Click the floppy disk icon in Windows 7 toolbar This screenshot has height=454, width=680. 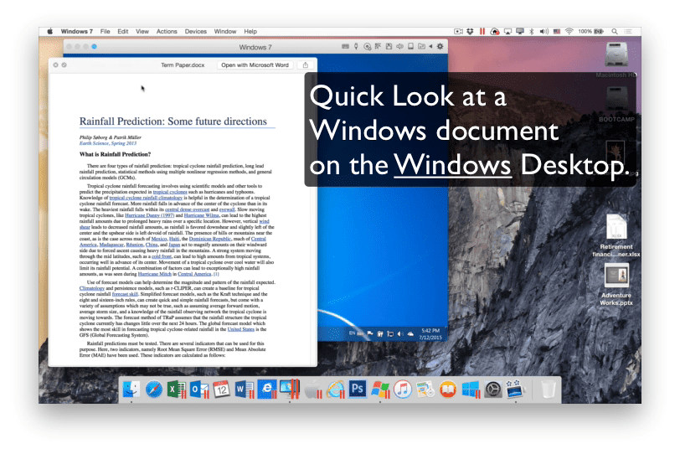pyautogui.click(x=389, y=46)
